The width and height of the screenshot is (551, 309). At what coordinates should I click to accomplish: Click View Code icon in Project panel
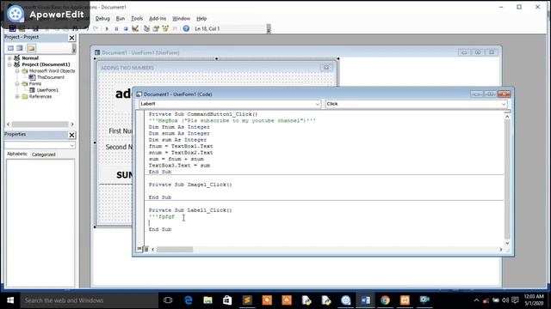coord(10,48)
